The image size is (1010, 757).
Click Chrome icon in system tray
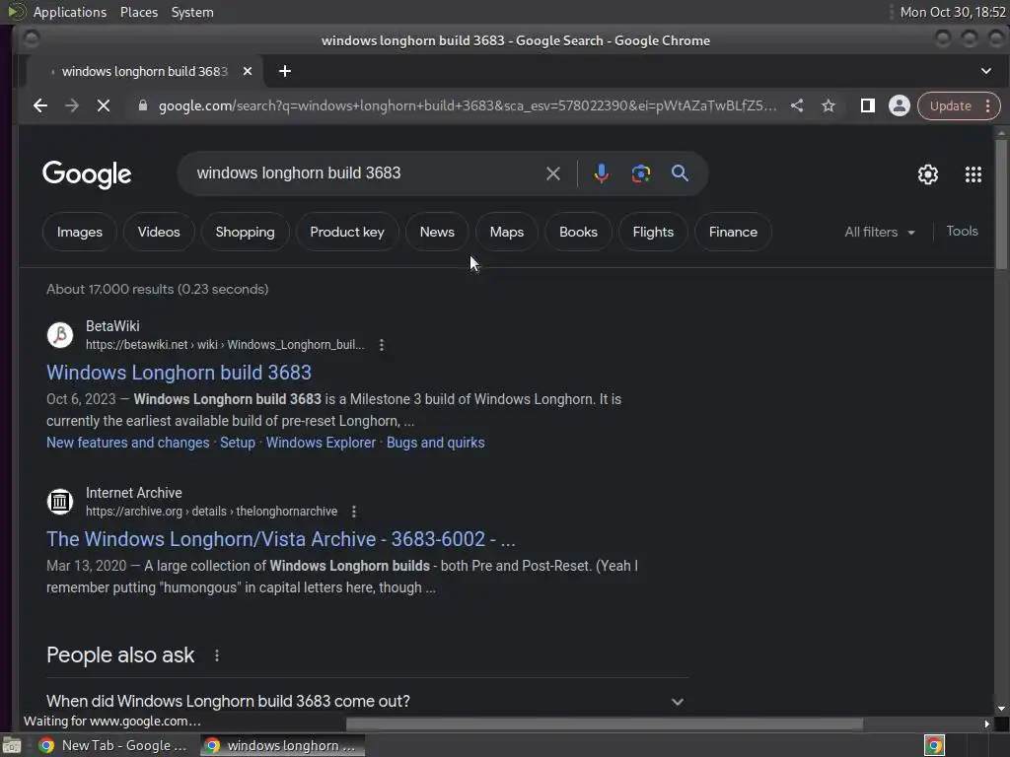[934, 745]
